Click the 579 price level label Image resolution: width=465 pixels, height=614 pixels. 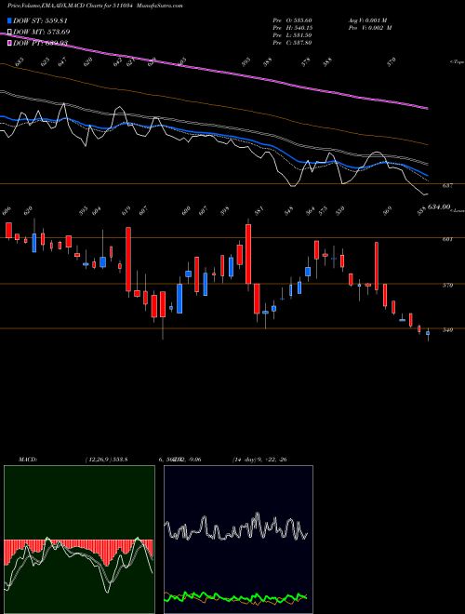click(x=448, y=285)
